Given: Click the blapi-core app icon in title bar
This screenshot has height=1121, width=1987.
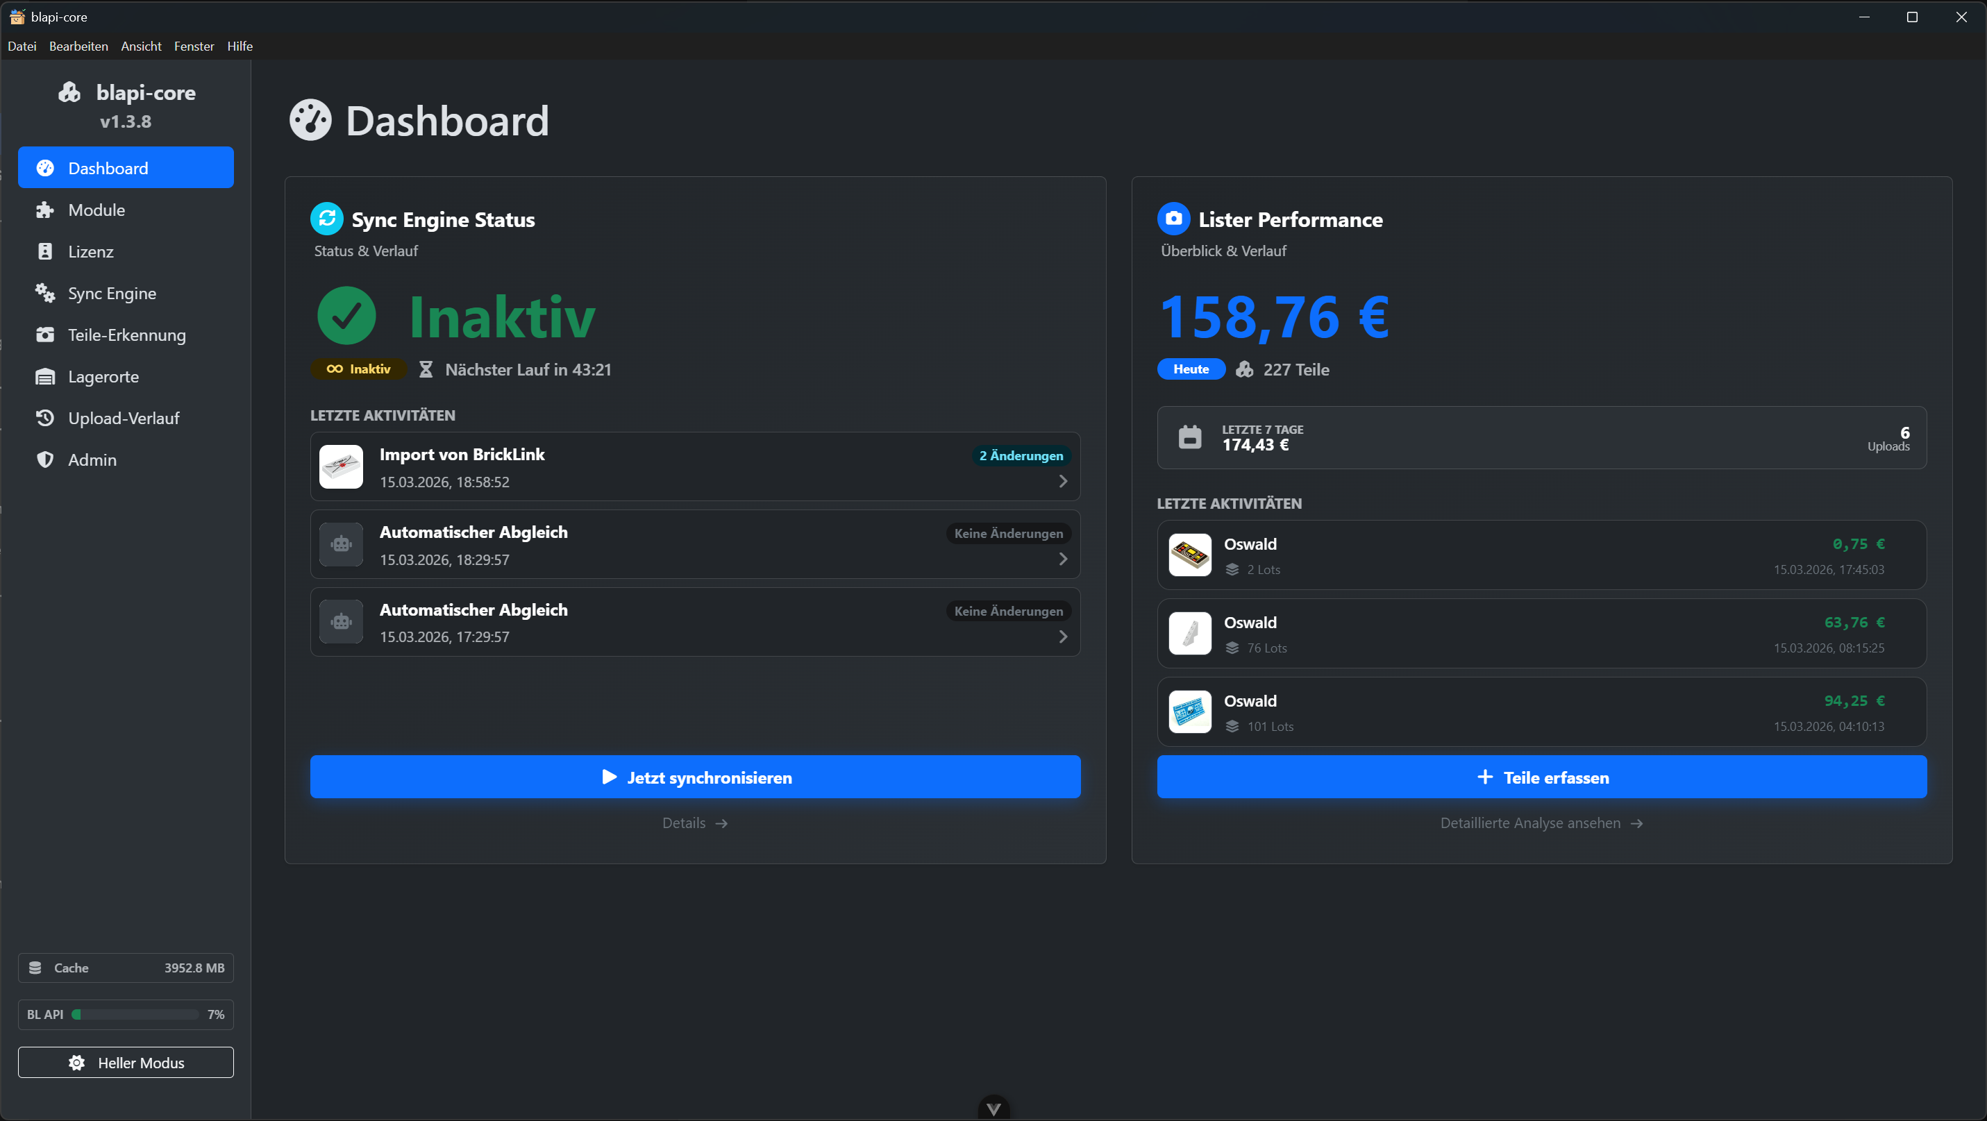Looking at the screenshot, I should (x=17, y=16).
